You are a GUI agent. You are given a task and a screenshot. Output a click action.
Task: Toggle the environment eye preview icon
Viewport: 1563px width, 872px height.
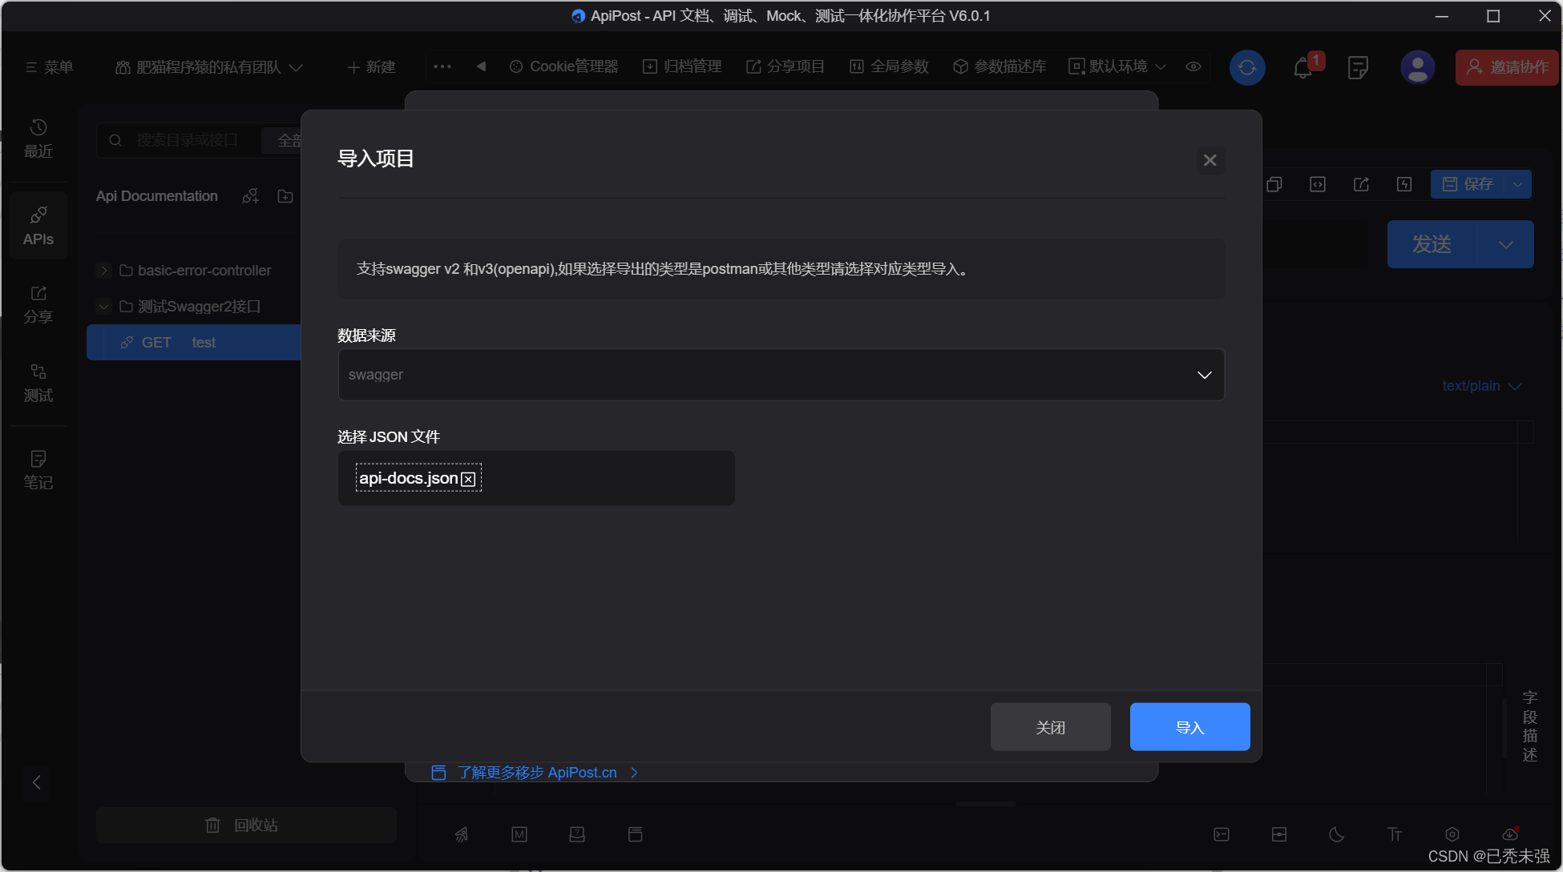tap(1193, 66)
